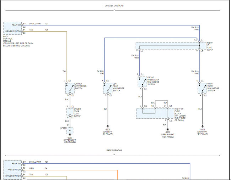Screen dimensions: 231x180
Task: Click the 727 circuit number in Uplevel diagram
Action: [x=47, y=23]
